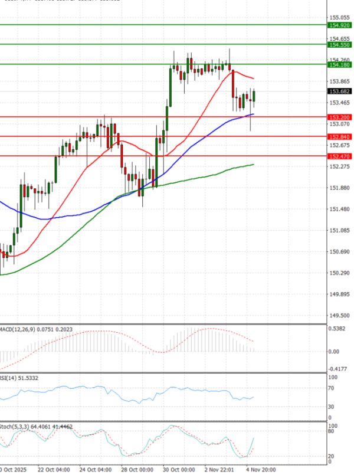The width and height of the screenshot is (354, 475).
Task: Click the current price tag 153.682
Action: [x=339, y=91]
